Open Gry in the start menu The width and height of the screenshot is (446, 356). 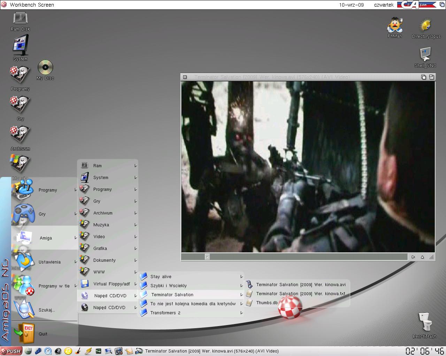coord(45,214)
